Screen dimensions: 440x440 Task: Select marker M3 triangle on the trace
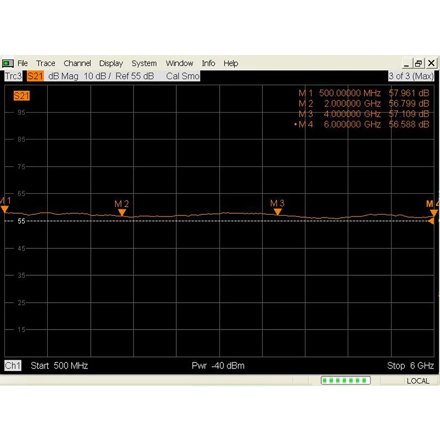tap(277, 212)
